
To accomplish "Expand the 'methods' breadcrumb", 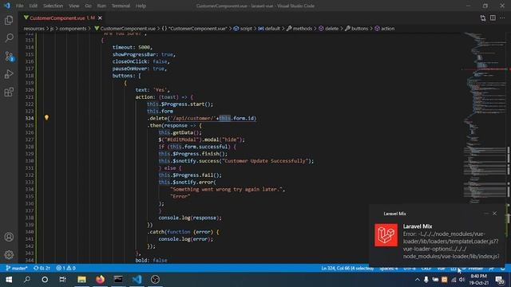I will [x=299, y=29].
